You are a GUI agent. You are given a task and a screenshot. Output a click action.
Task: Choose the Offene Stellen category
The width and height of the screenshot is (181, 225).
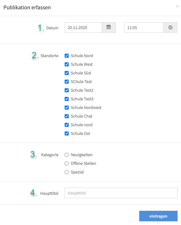point(67,164)
